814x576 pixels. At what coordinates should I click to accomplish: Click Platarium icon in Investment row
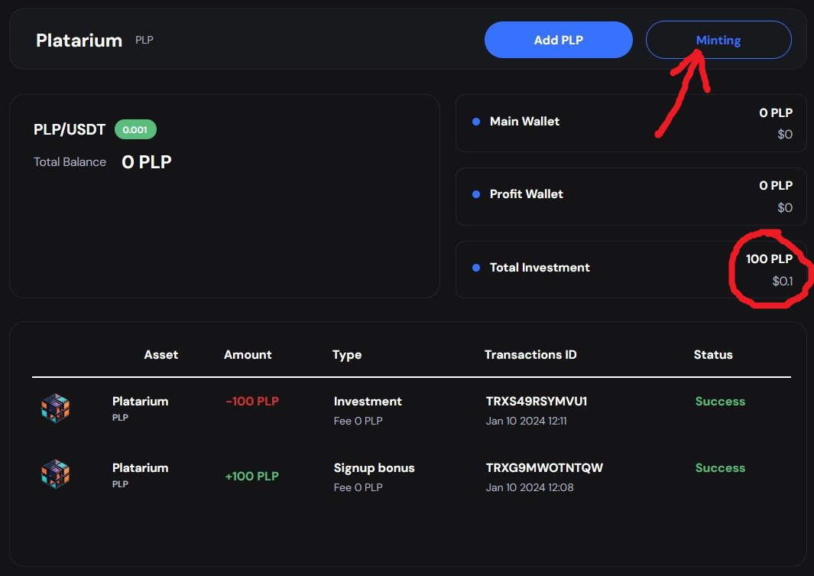[55, 408]
